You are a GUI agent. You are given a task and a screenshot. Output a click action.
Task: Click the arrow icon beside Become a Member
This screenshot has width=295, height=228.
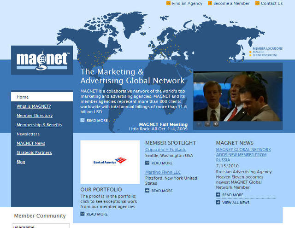coord(210,3)
